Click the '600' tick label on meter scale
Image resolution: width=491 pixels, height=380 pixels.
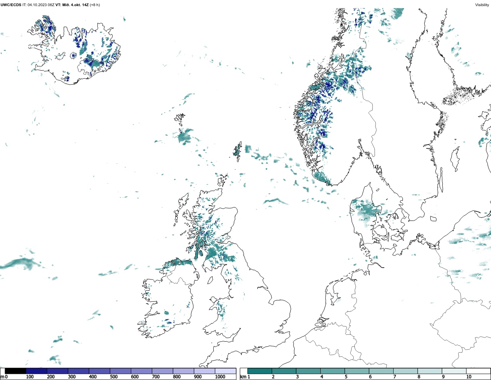point(134,377)
